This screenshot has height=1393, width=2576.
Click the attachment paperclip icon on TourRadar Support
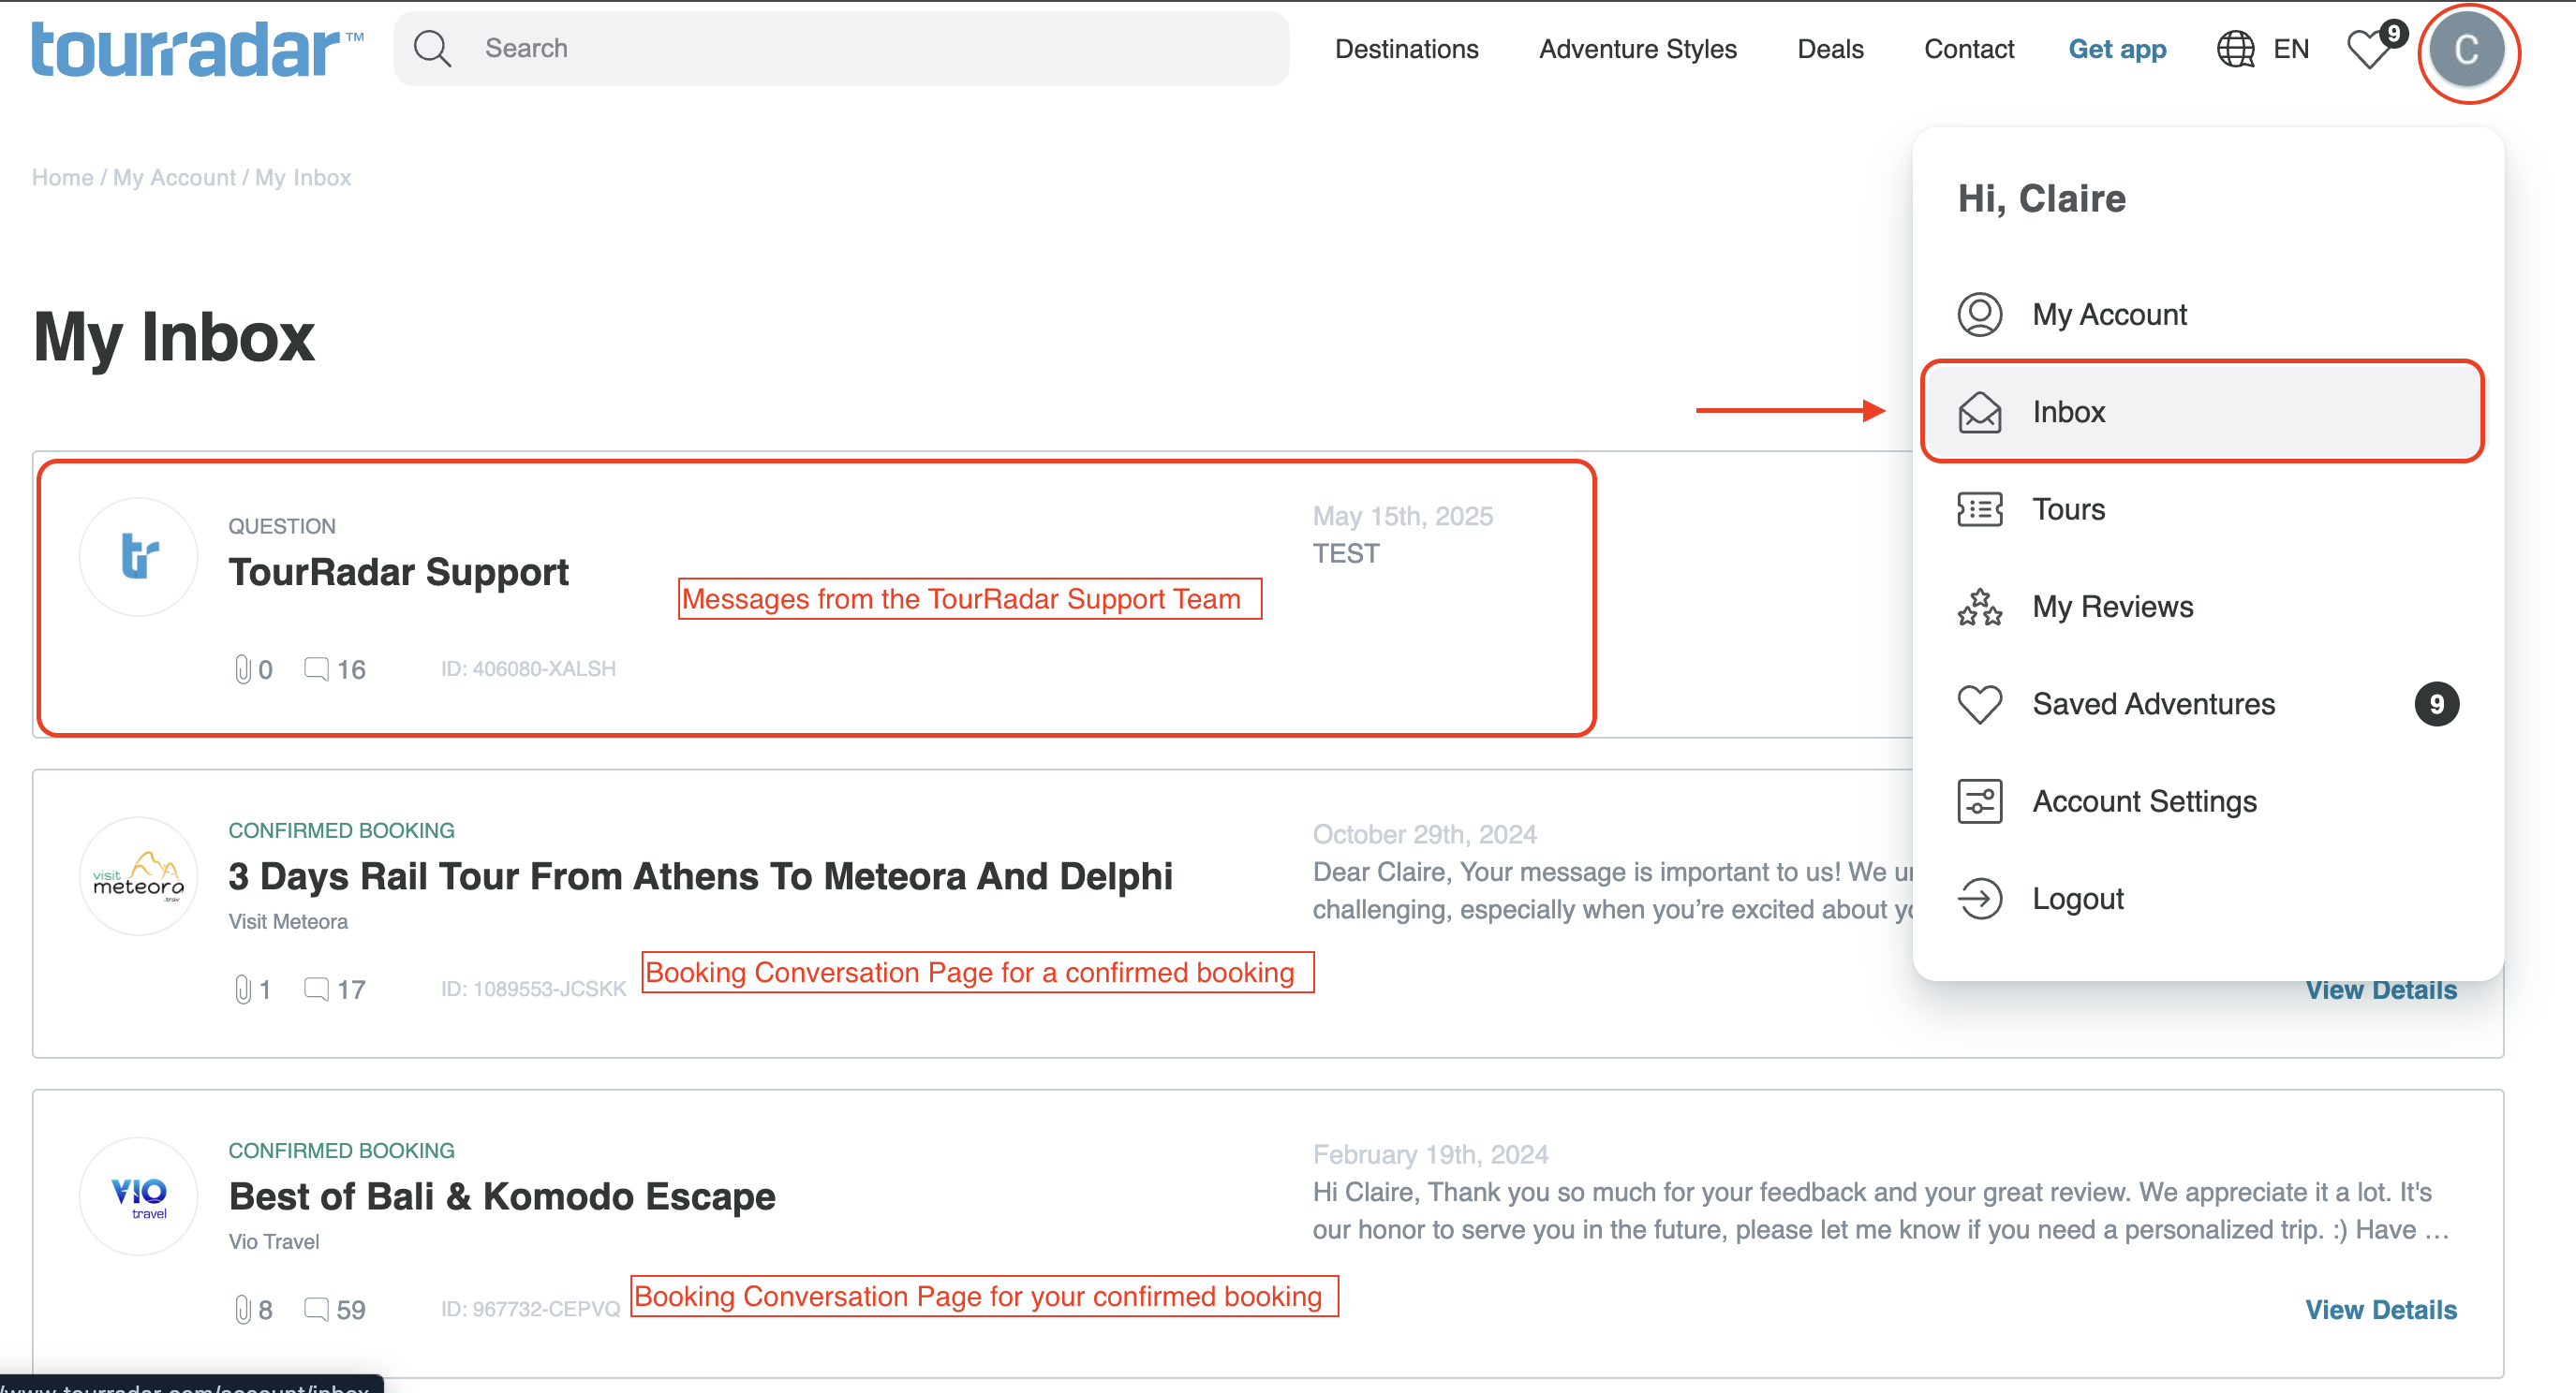pos(243,668)
